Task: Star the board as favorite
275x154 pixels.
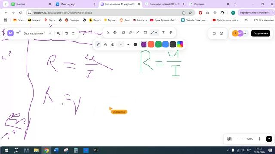Action: click(50, 33)
